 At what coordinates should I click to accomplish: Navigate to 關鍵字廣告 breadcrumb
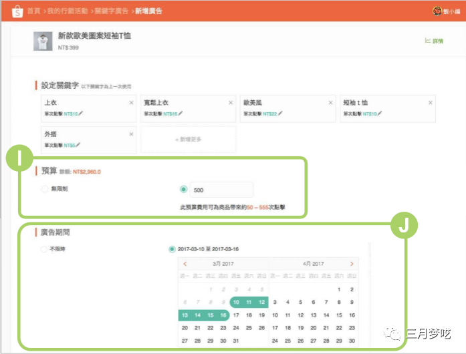pyautogui.click(x=112, y=11)
